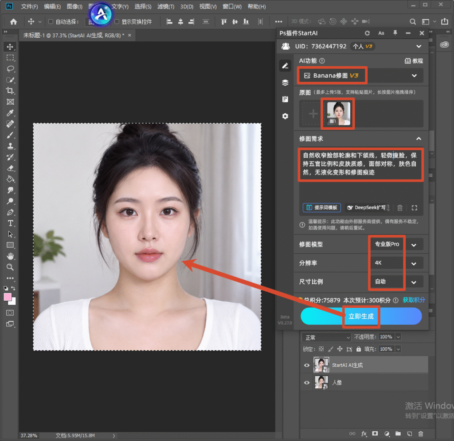Toggle lock transparent pixels icon
Image resolution: width=454 pixels, height=441 pixels.
click(x=321, y=349)
